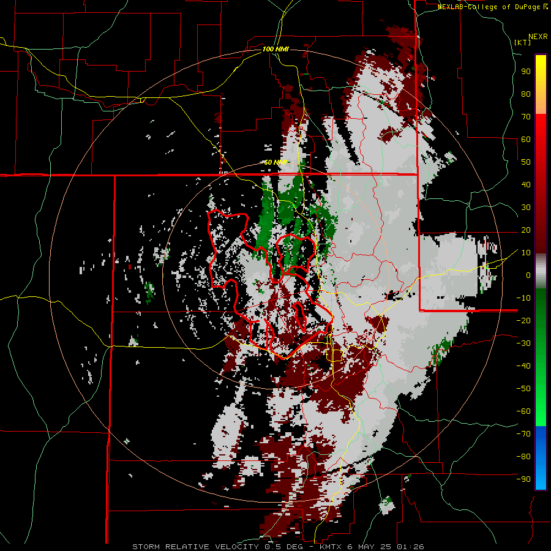Click the -40 value on the velocity scale
This screenshot has width=551, height=551.
523,366
